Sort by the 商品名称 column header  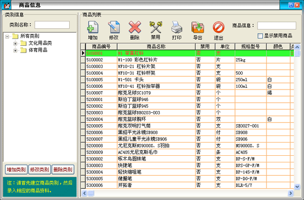156,46
